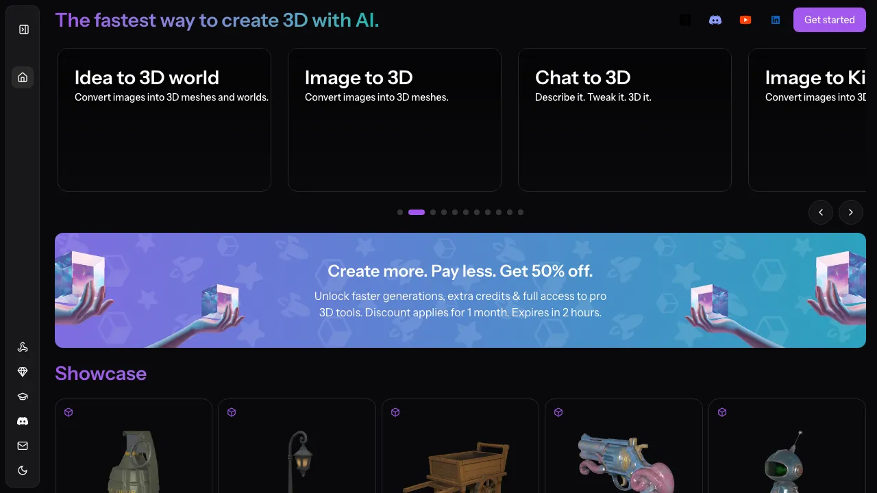Expand the sidebar panel icon
The width and height of the screenshot is (877, 493).
23,29
